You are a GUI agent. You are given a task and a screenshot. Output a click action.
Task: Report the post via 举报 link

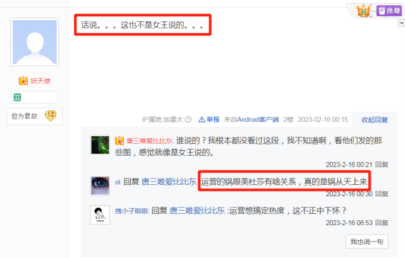209,119
